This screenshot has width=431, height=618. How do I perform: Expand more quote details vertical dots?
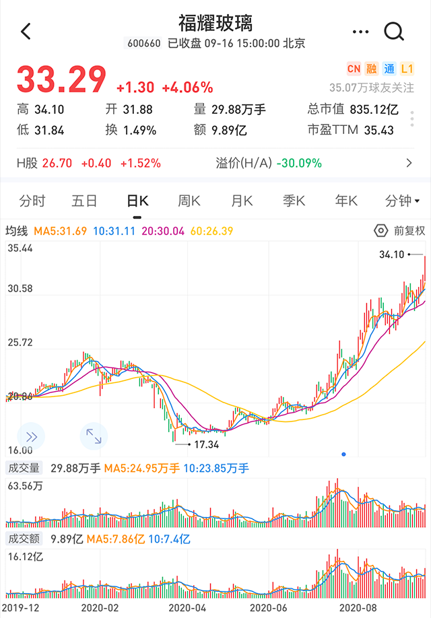coord(412,118)
